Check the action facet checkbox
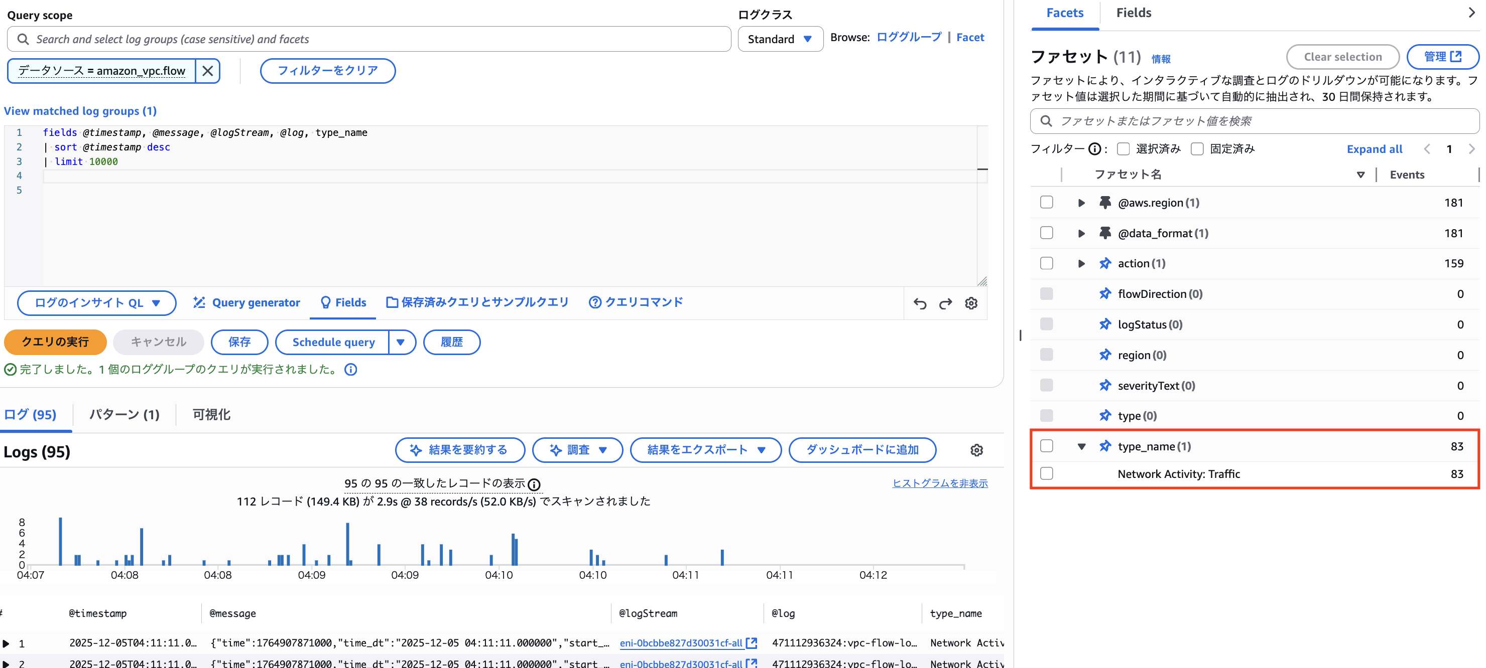The height and width of the screenshot is (668, 1486). (x=1046, y=263)
